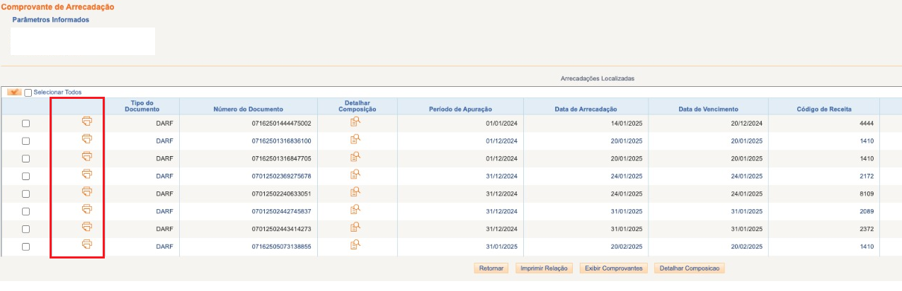Open document number 07012502369275678 link
902x291 pixels.
(281, 176)
